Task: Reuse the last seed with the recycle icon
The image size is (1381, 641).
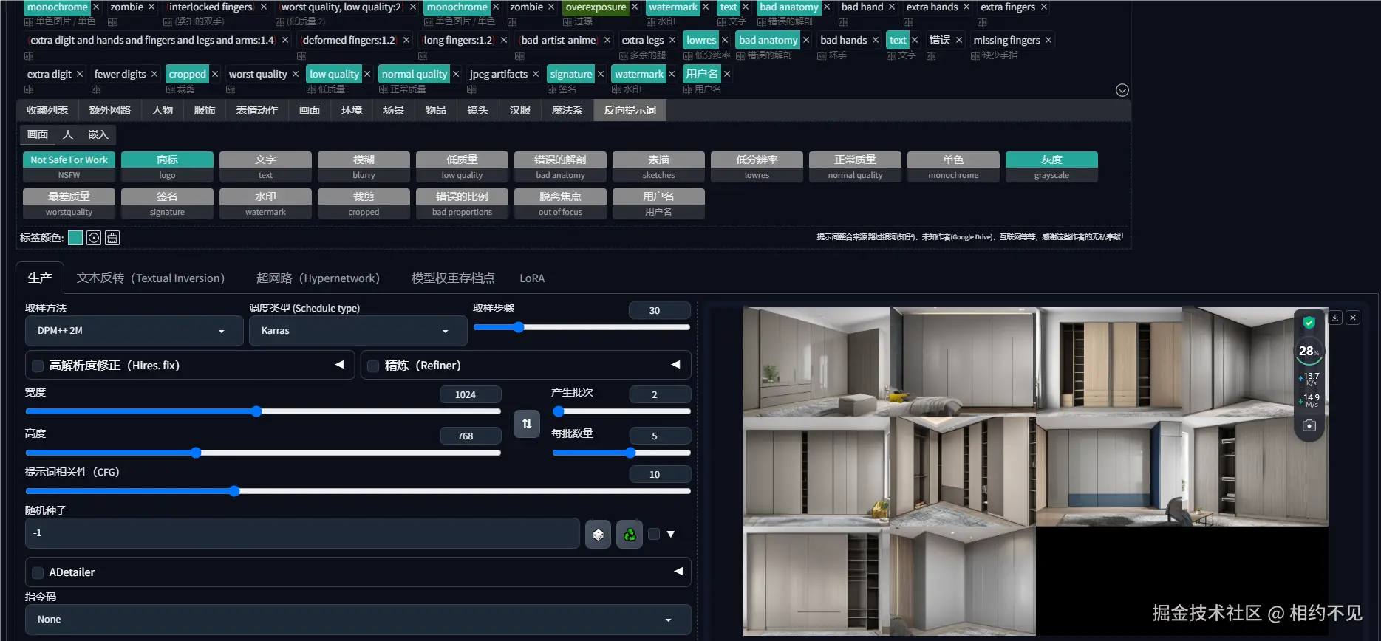Action: (630, 534)
